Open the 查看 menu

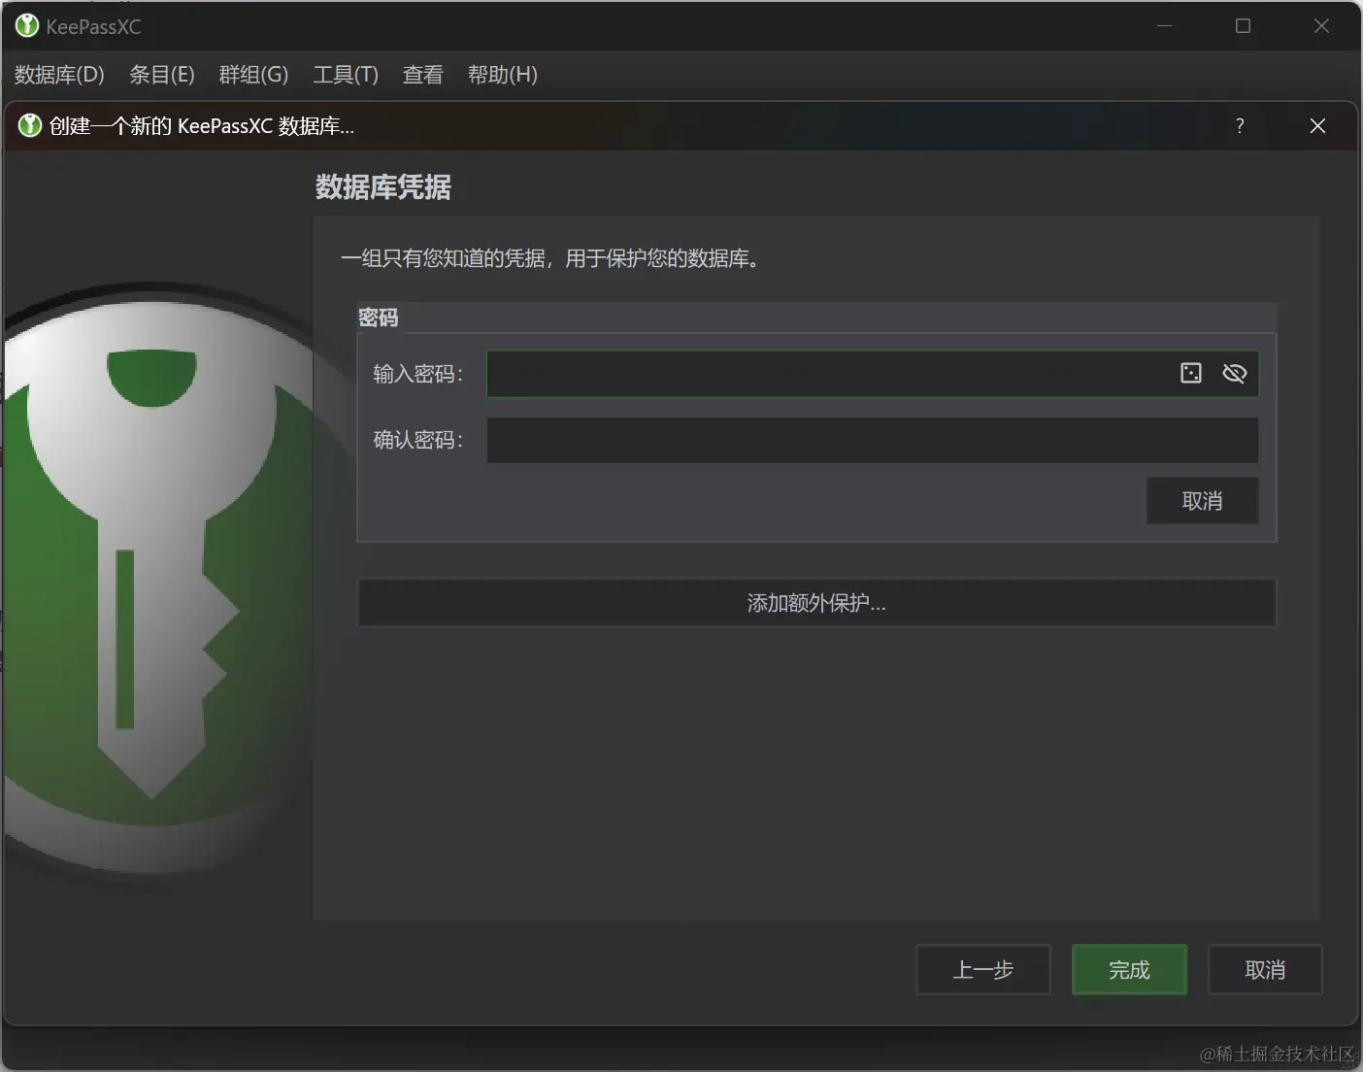[x=423, y=75]
